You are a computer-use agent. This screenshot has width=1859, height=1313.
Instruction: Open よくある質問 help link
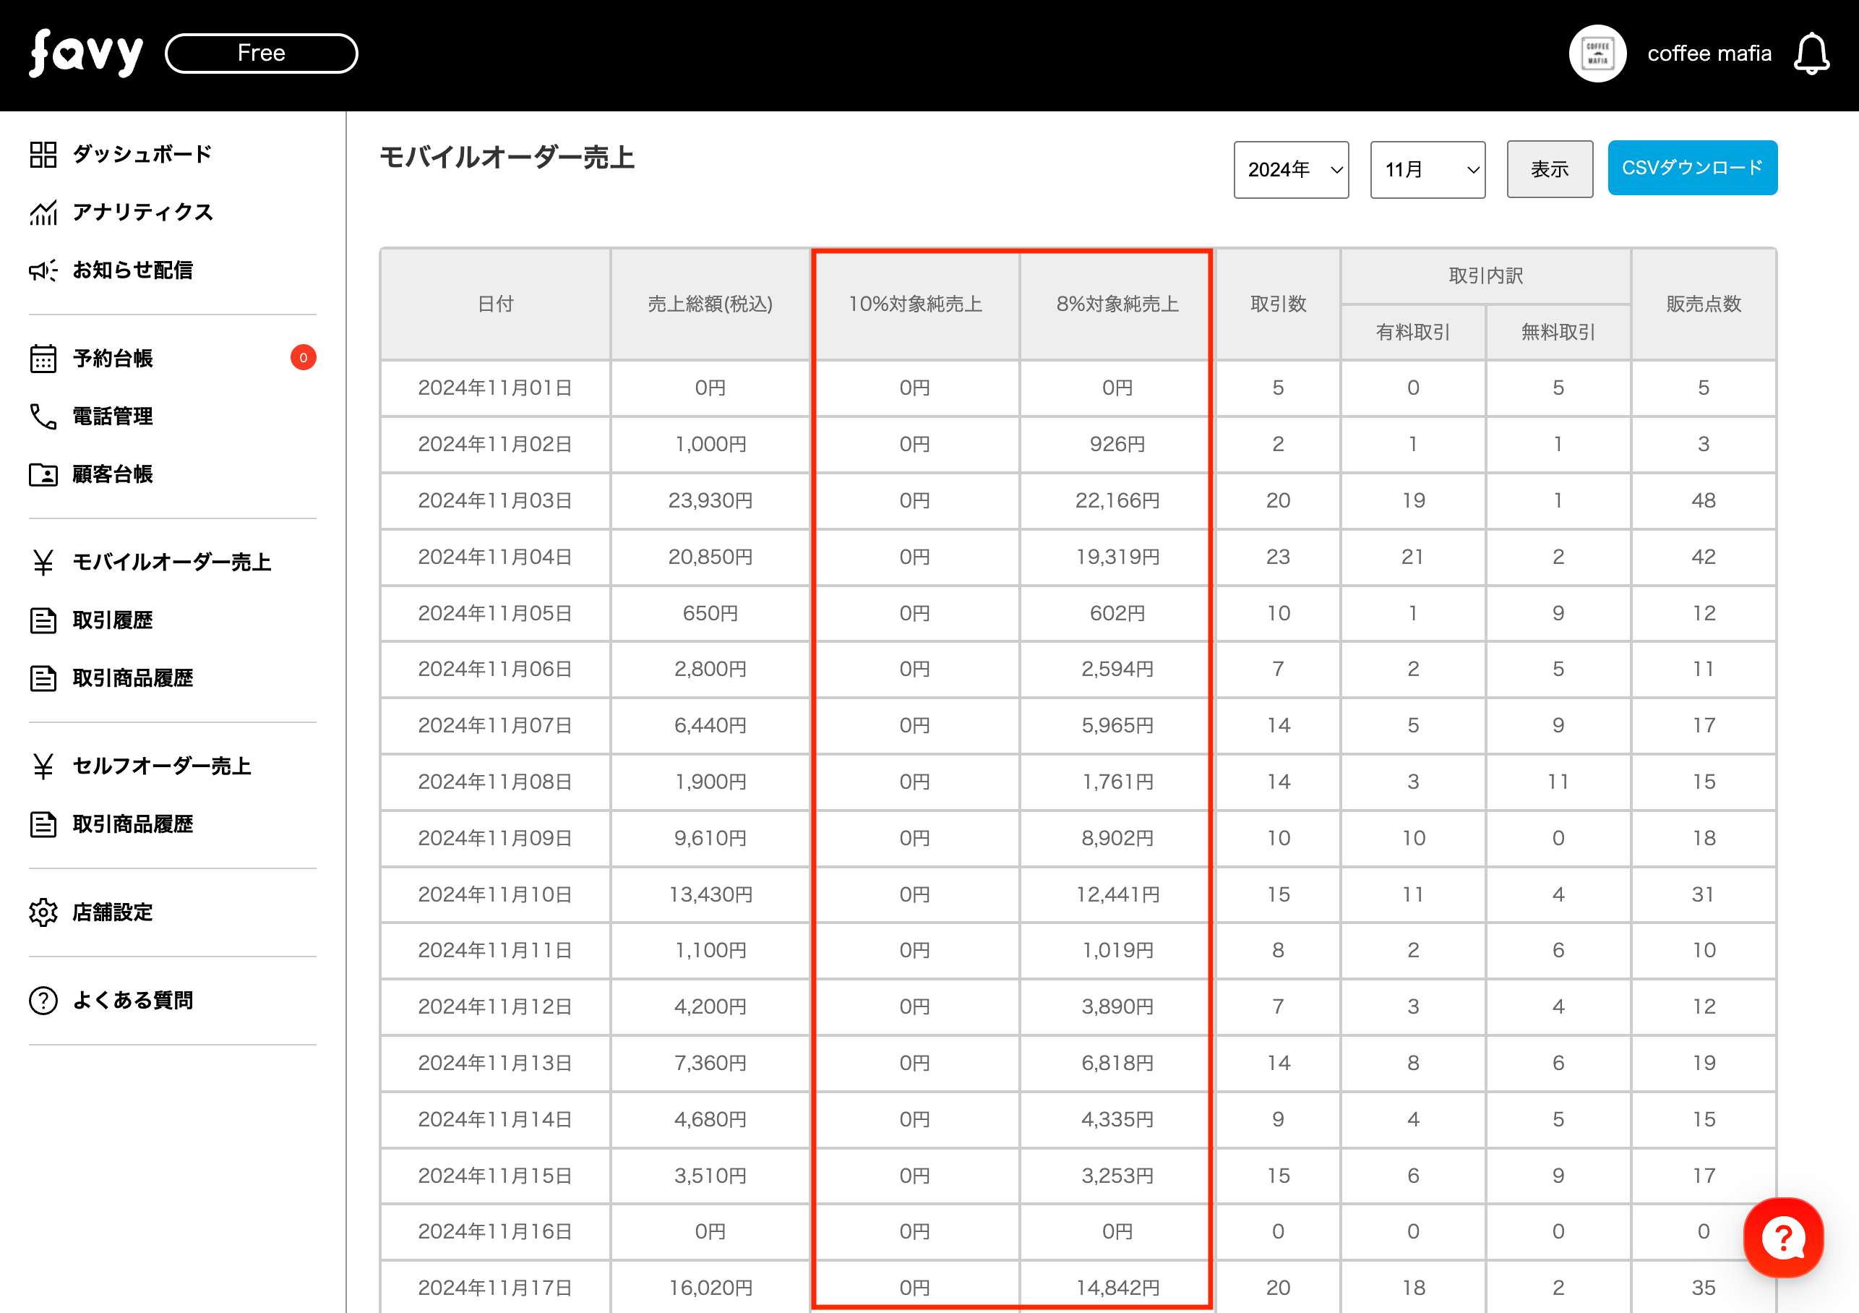point(133,1001)
